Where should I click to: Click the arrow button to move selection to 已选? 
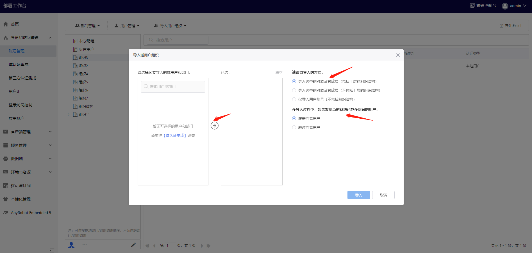pos(215,125)
